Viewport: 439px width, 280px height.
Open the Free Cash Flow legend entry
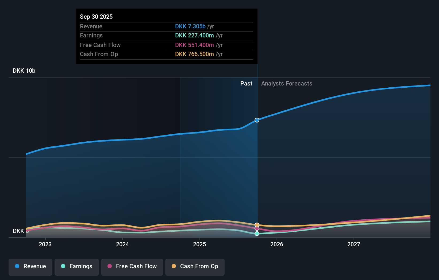pos(132,266)
